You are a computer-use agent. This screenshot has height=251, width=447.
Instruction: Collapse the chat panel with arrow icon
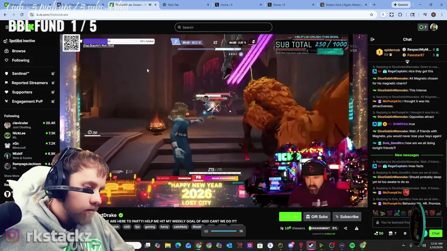[372, 39]
